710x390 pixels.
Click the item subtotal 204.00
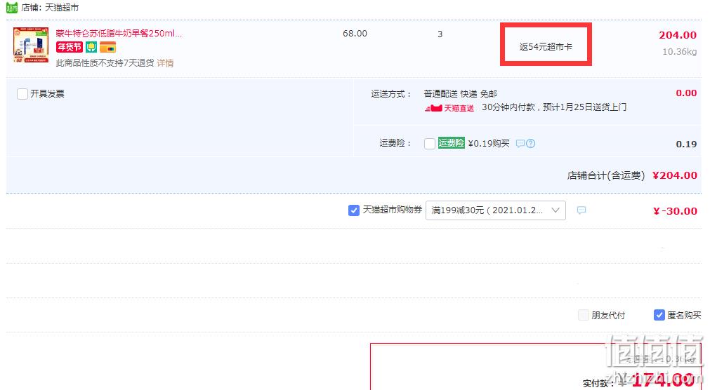pyautogui.click(x=678, y=35)
